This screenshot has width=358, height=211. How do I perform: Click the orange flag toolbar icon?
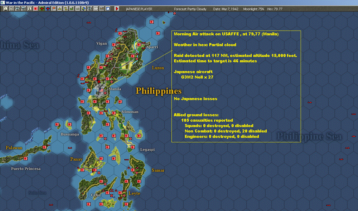click(54, 9)
